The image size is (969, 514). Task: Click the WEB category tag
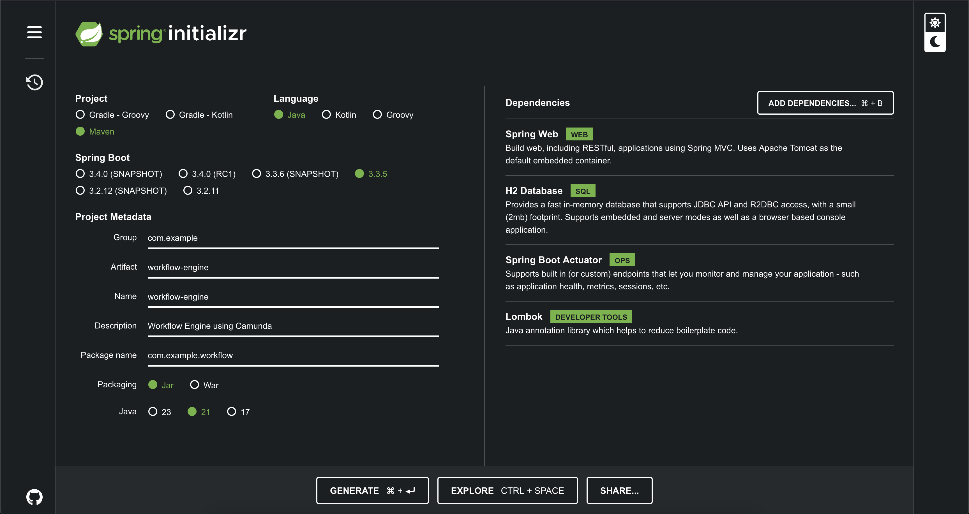coord(579,134)
